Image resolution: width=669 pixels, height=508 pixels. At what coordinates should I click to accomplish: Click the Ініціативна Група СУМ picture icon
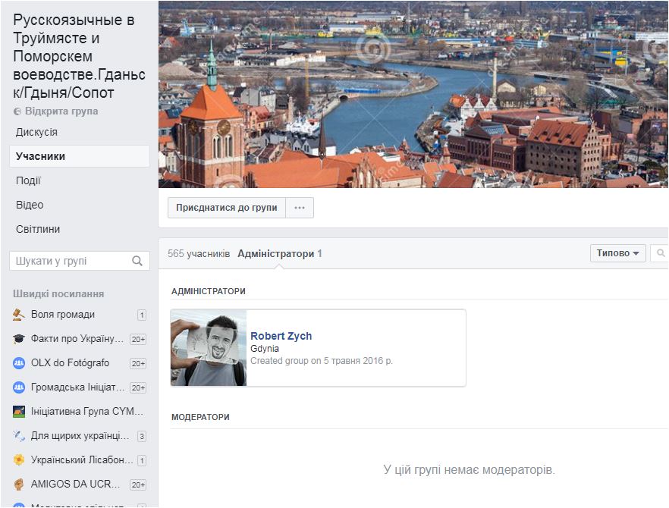(x=19, y=412)
